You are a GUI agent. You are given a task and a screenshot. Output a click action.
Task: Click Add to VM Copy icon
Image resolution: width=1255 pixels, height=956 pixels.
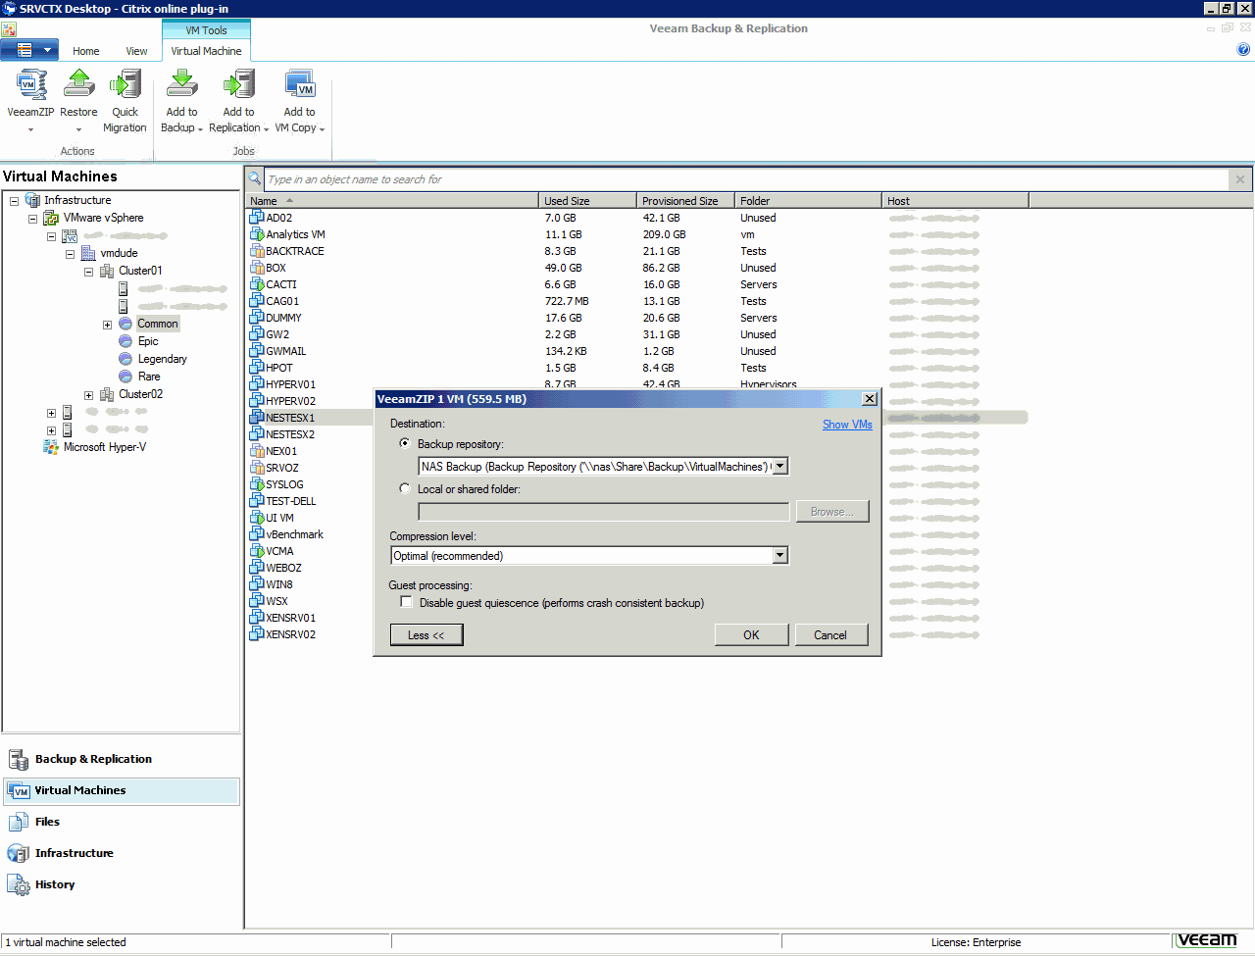pos(300,86)
